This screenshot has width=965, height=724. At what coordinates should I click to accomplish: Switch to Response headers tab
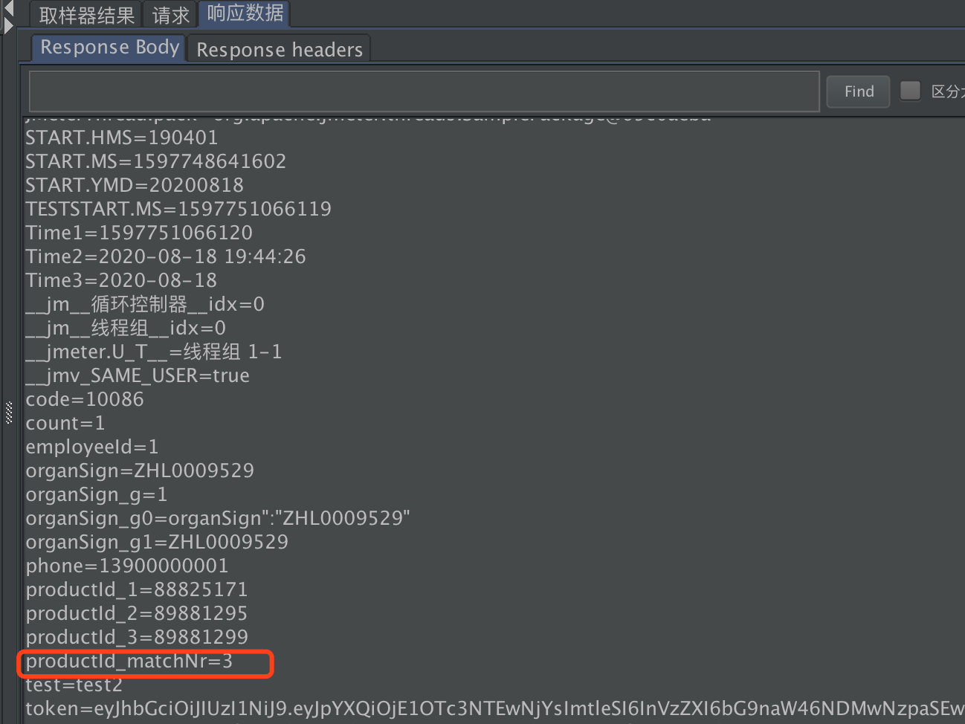(280, 50)
